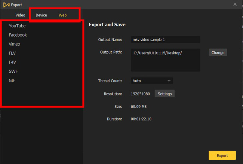Select SWF format in list
Screen dimensions: 243x164
coord(13,72)
